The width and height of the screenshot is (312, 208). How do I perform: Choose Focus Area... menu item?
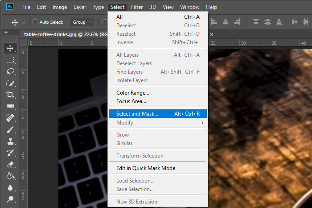[x=158, y=101]
